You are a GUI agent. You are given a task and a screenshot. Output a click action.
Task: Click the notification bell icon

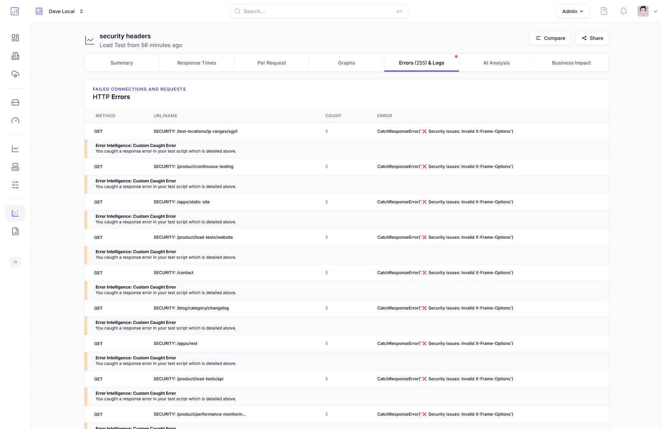623,11
